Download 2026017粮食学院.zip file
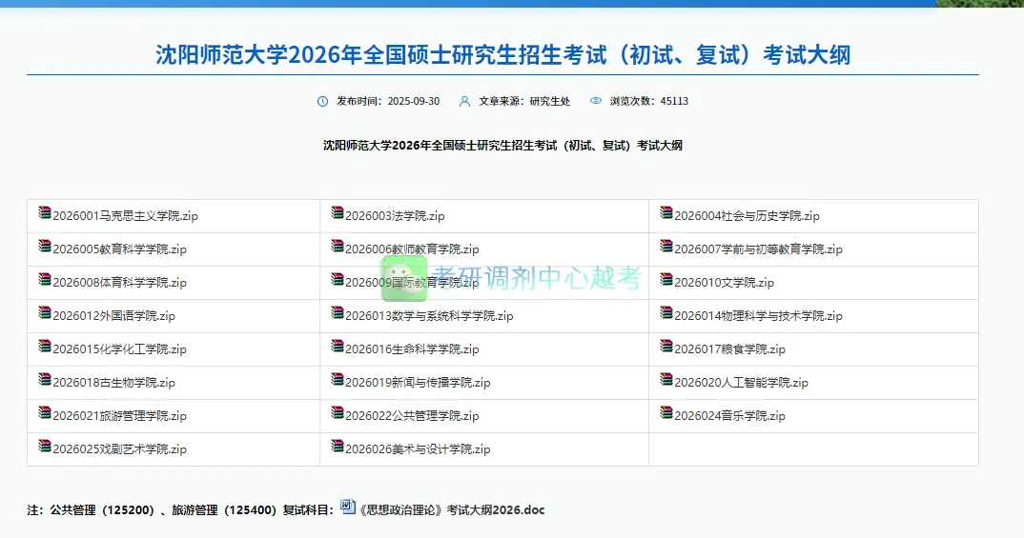Viewport: 1024px width, 538px height. click(x=730, y=349)
